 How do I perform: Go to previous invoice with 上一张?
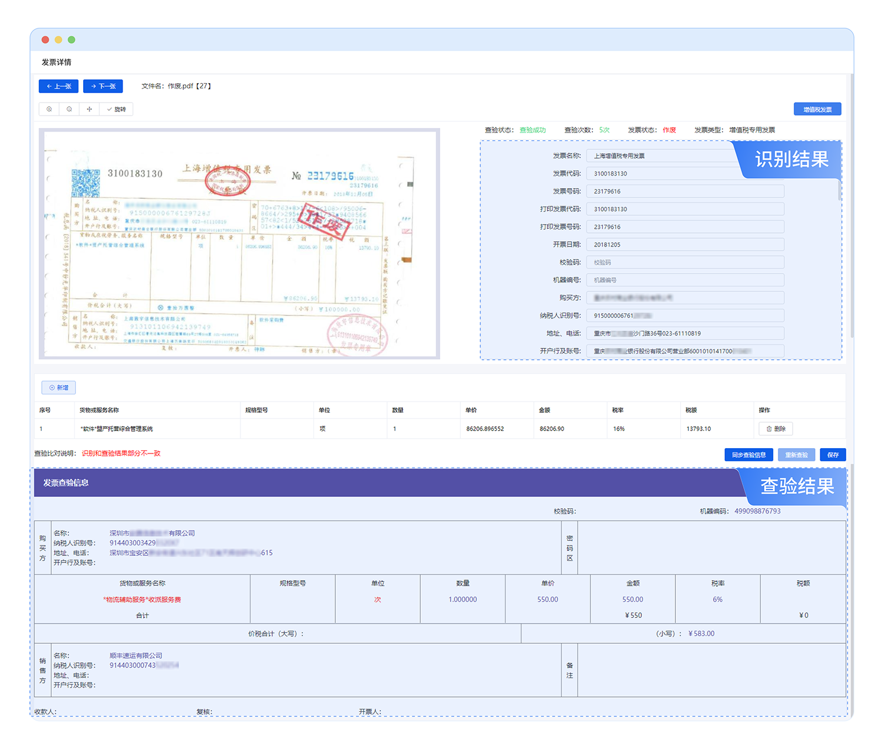tap(59, 86)
